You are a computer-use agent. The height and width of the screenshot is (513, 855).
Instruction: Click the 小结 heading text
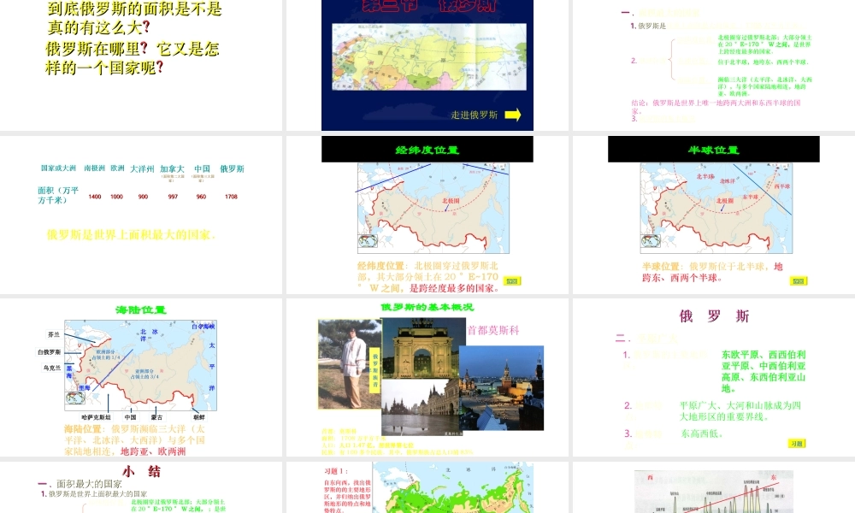(141, 471)
